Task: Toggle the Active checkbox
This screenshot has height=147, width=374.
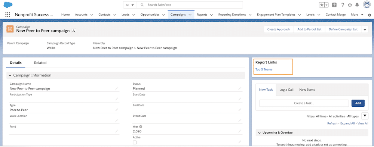Action: (135, 142)
